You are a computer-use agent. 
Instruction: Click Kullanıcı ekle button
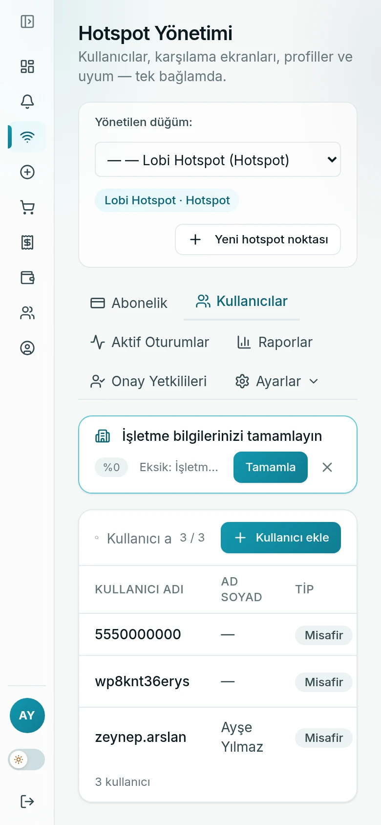pyautogui.click(x=281, y=538)
